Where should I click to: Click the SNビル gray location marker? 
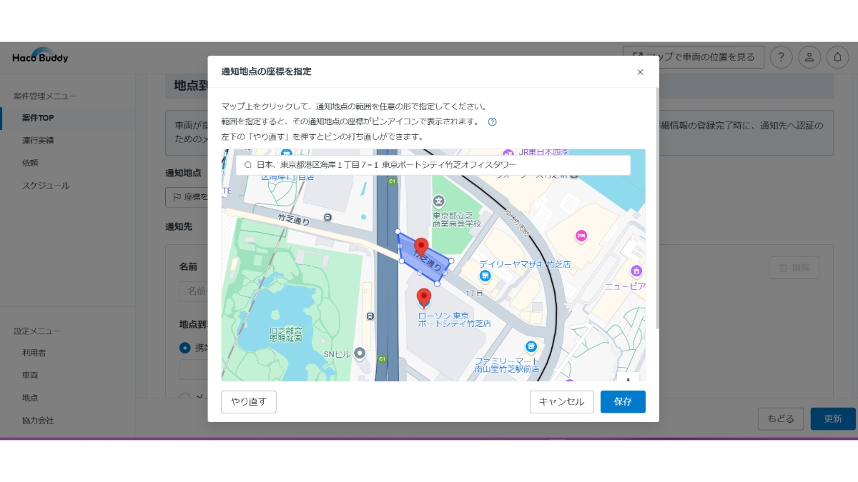[x=360, y=353]
